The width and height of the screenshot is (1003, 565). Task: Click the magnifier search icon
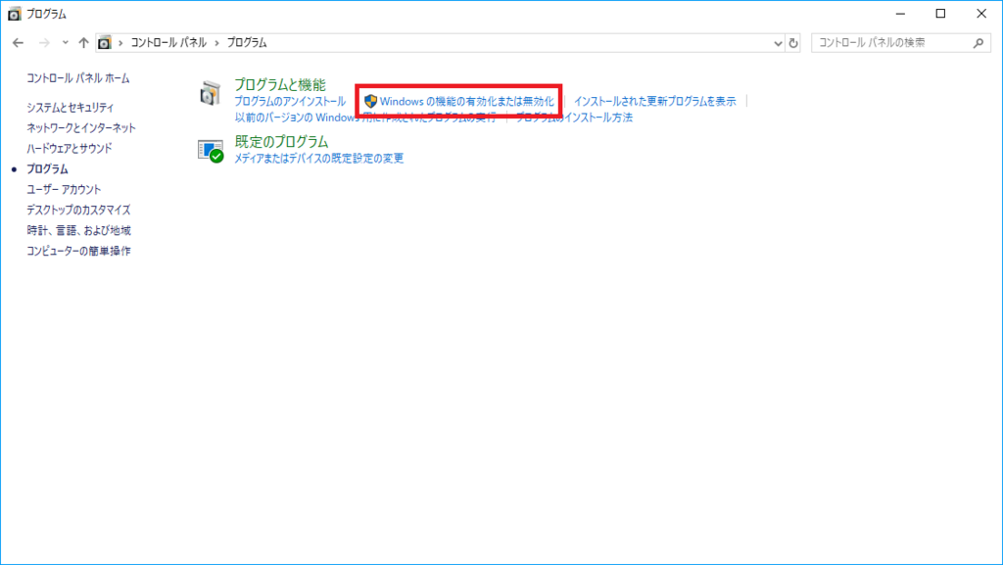tap(979, 43)
